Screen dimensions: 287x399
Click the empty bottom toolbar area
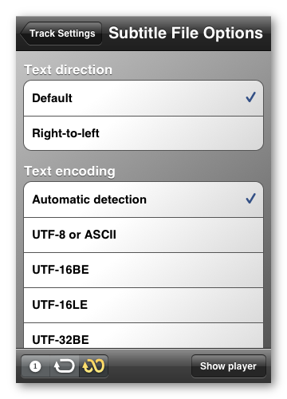point(150,366)
